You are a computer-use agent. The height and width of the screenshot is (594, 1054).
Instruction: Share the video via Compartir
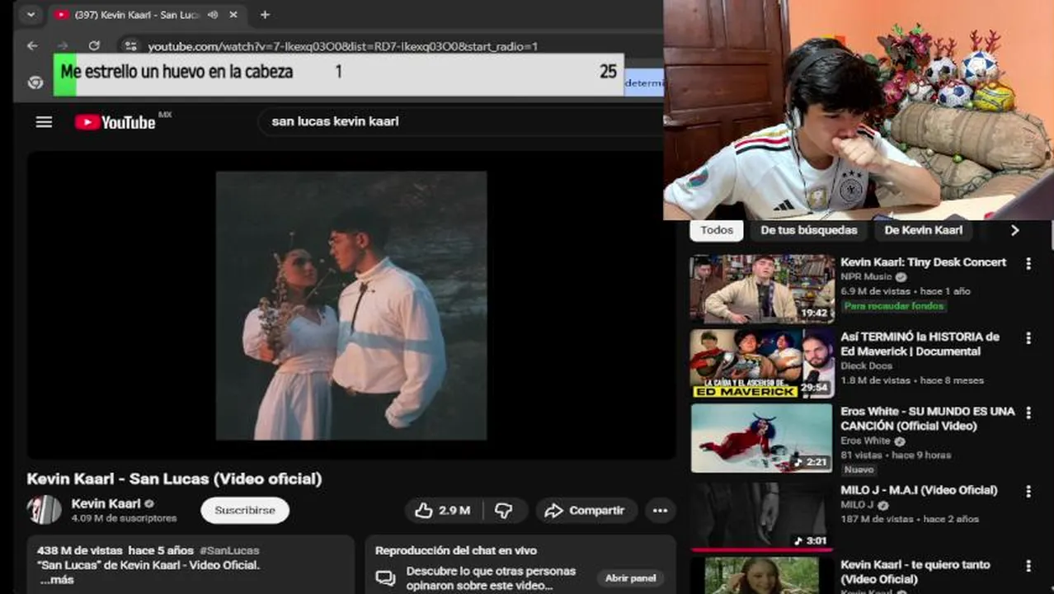tap(586, 511)
